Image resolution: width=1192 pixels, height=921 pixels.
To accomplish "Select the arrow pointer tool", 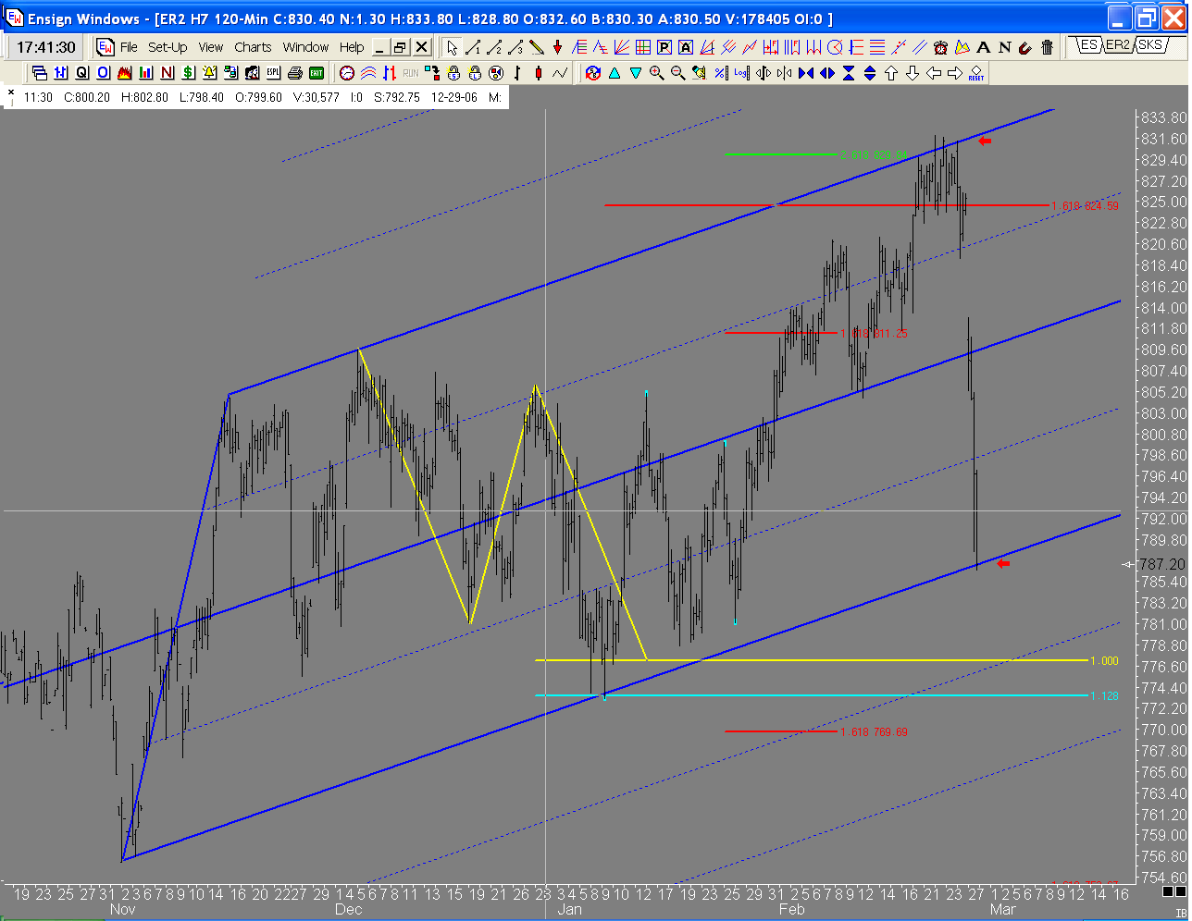I will 453,47.
